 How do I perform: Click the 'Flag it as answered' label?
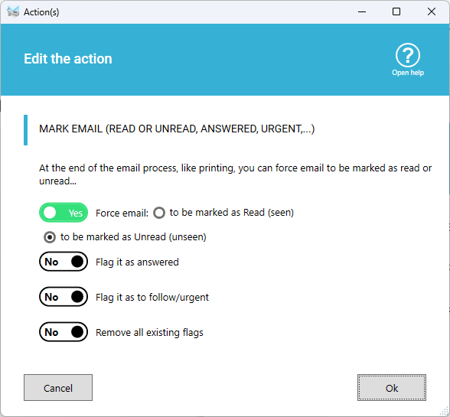pyautogui.click(x=137, y=262)
